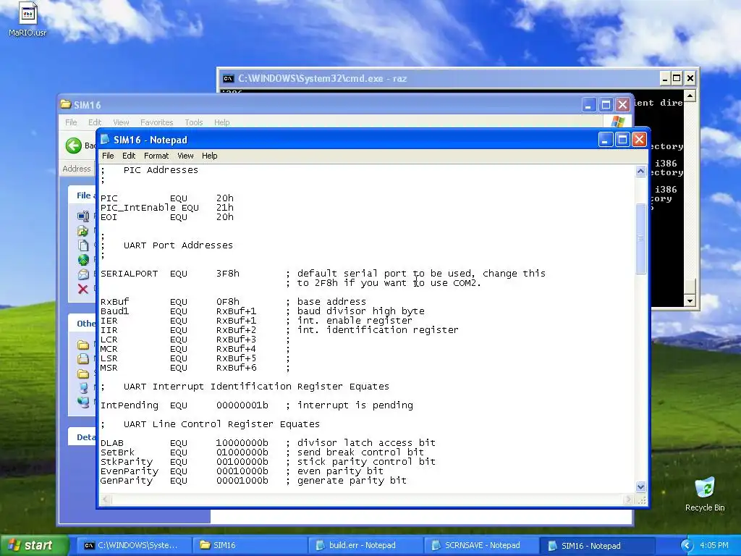This screenshot has width=741, height=556.
Task: Minimize the SIM16 Explorer window
Action: [x=588, y=105]
